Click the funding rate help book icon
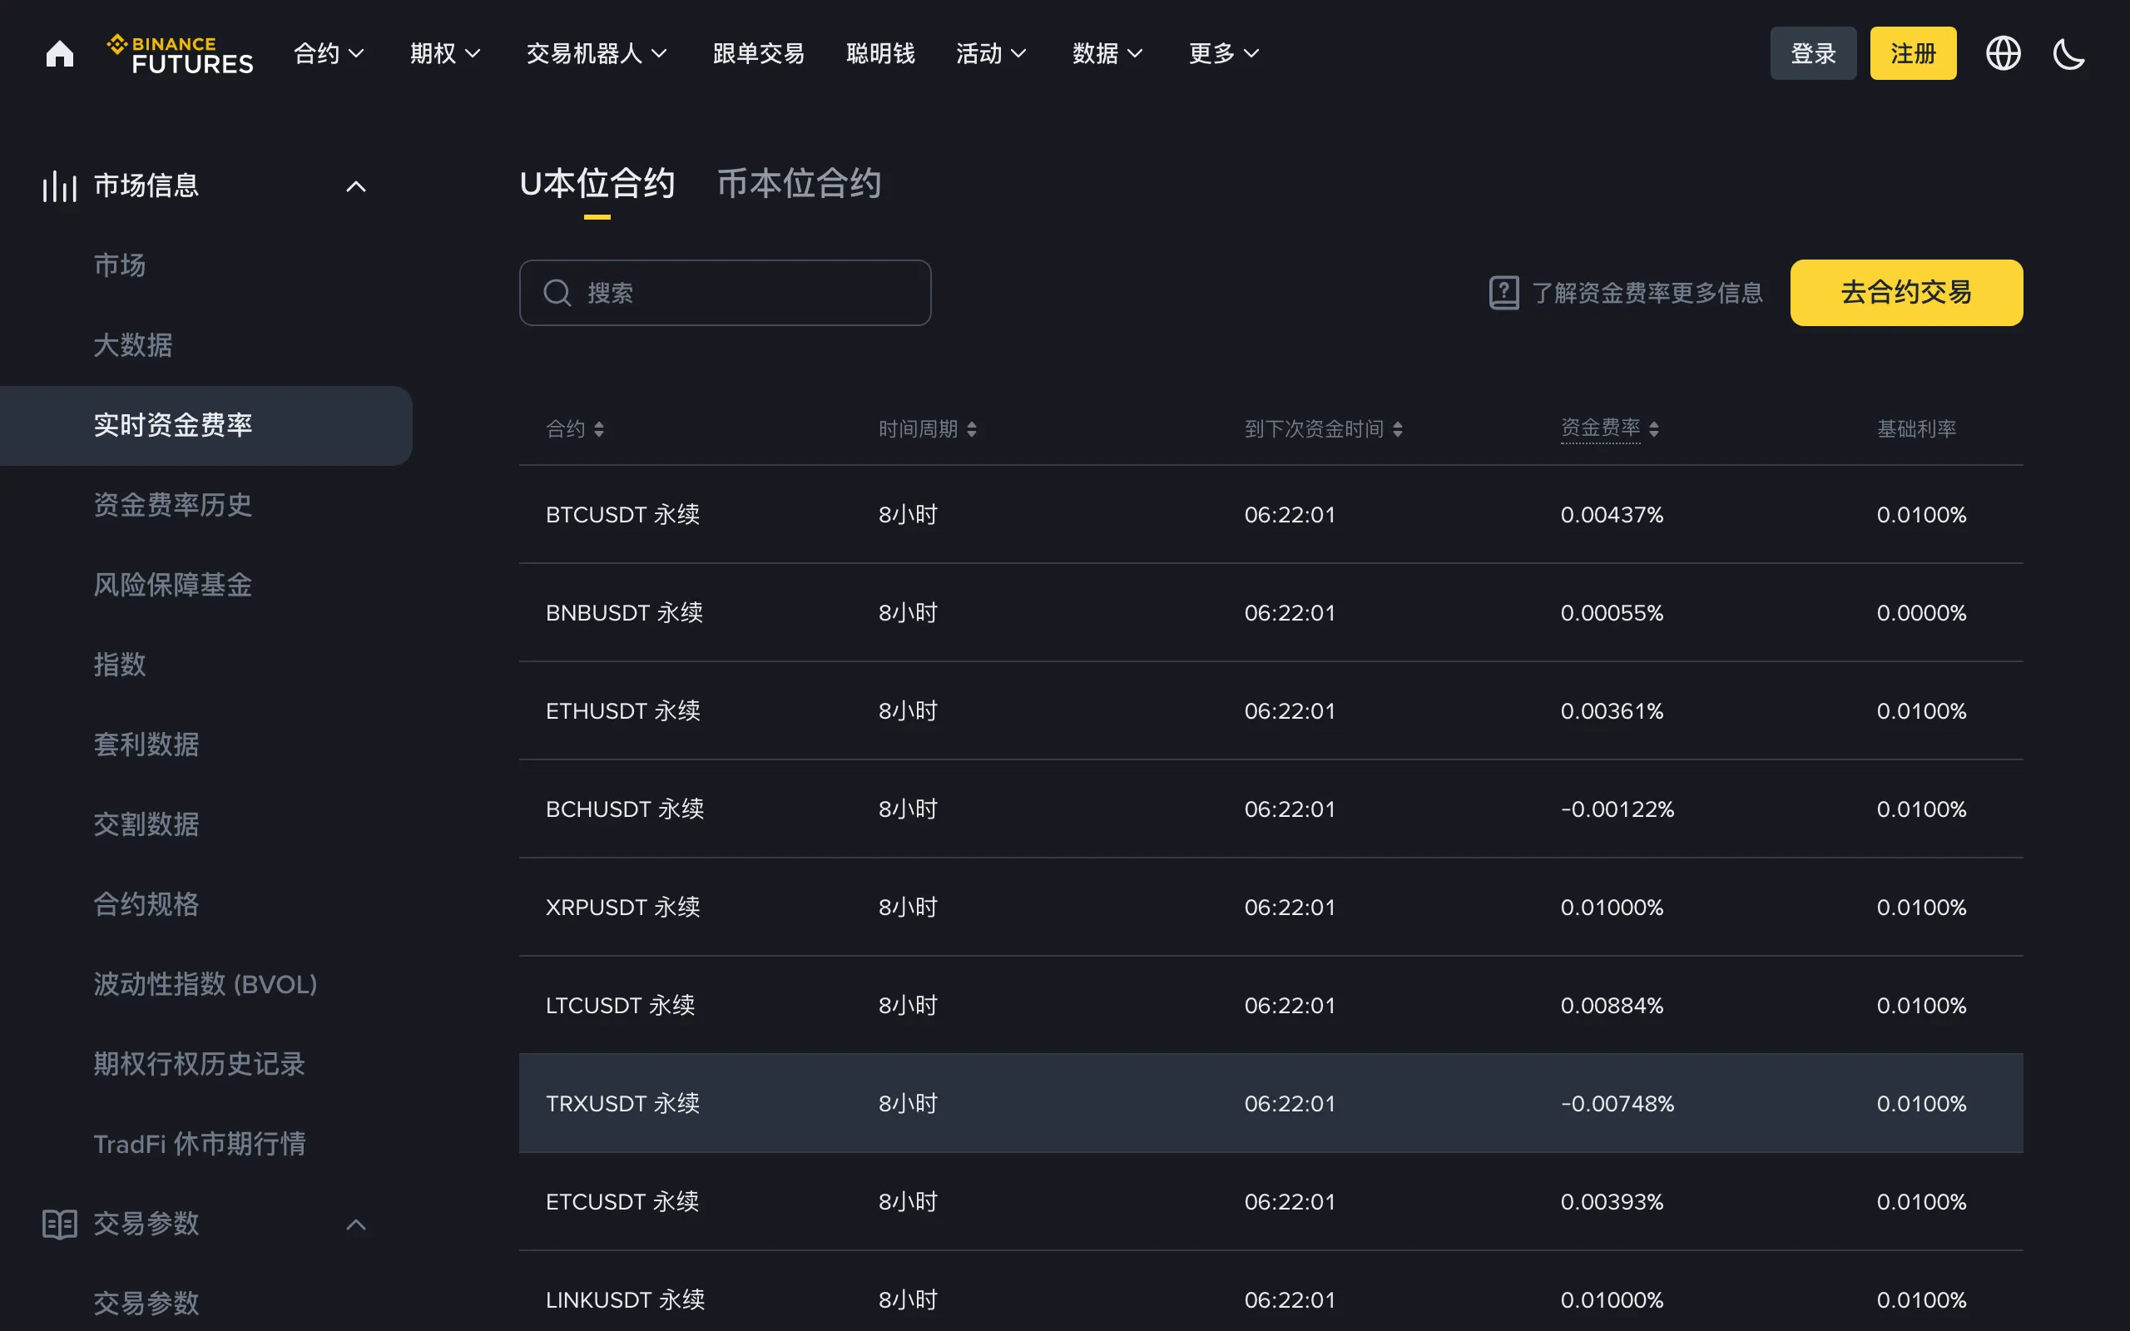The image size is (2130, 1331). tap(1503, 292)
